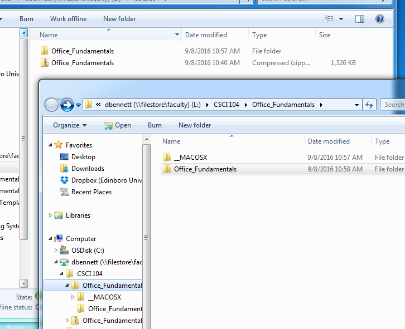Open the __MACOSX folder in file list

point(190,158)
